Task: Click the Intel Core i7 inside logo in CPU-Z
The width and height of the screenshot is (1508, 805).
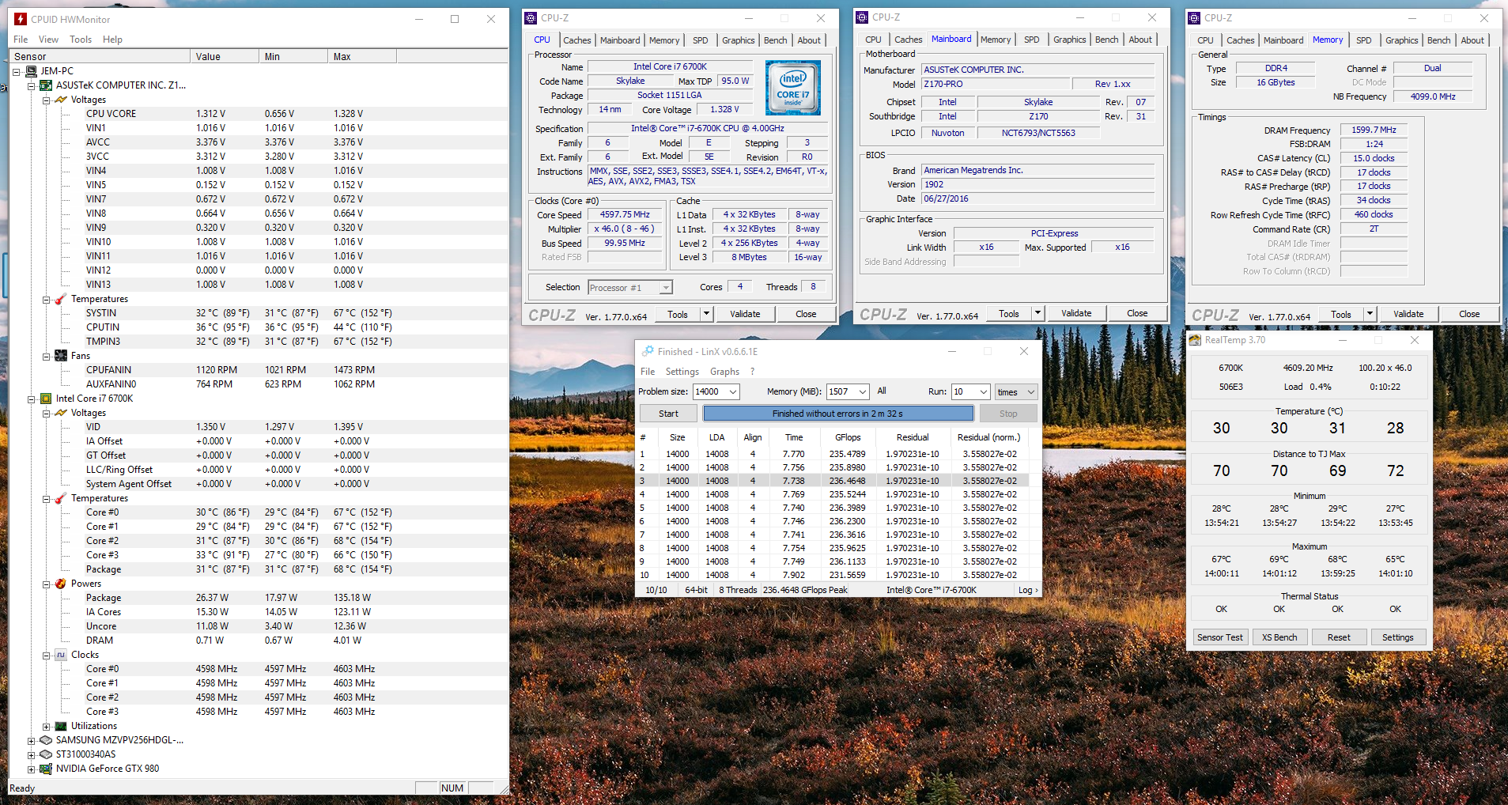Action: coord(793,89)
